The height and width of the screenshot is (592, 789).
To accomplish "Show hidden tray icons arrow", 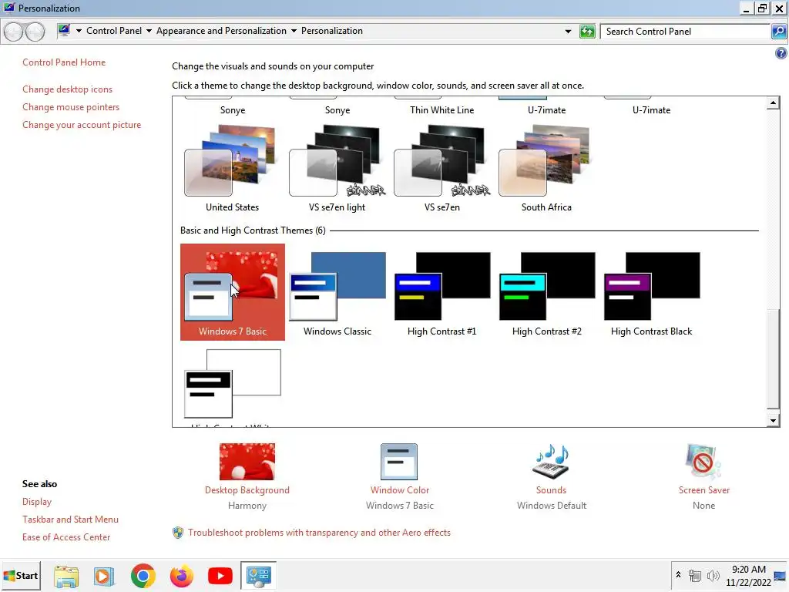I will (678, 575).
